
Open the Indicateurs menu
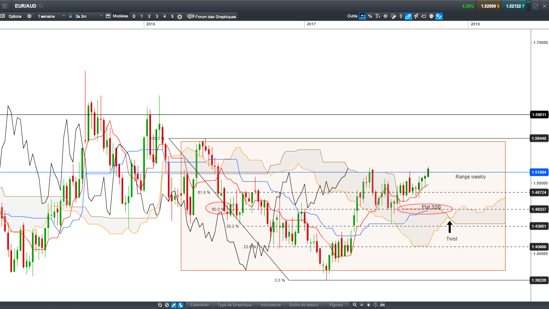(x=271, y=305)
